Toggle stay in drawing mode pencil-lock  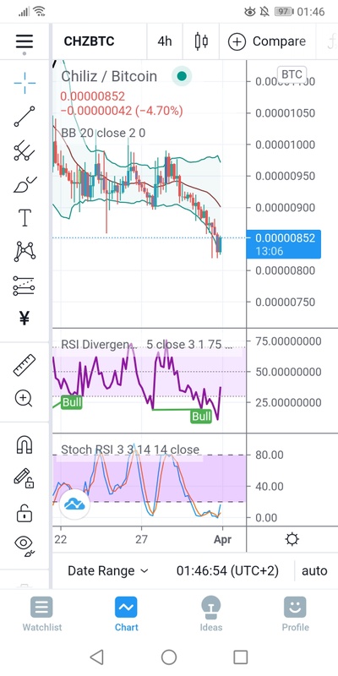pyautogui.click(x=24, y=478)
